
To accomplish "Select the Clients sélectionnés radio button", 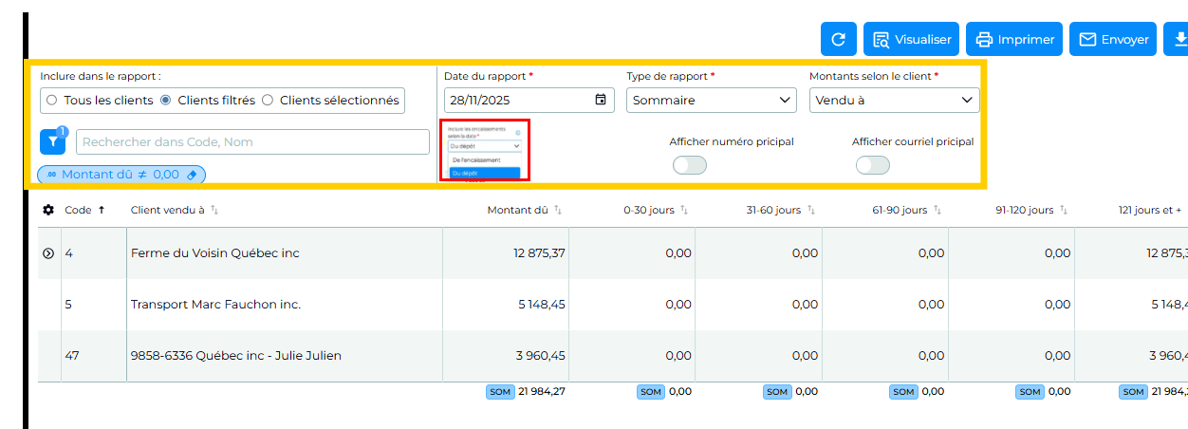I will click(x=268, y=100).
